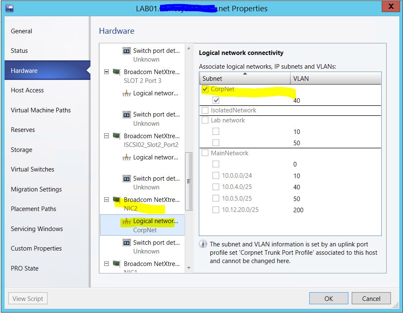Screen dimensions: 403x313
Task: Check the 10.12.20.0/25 subnet checkbox
Action: [216, 210]
